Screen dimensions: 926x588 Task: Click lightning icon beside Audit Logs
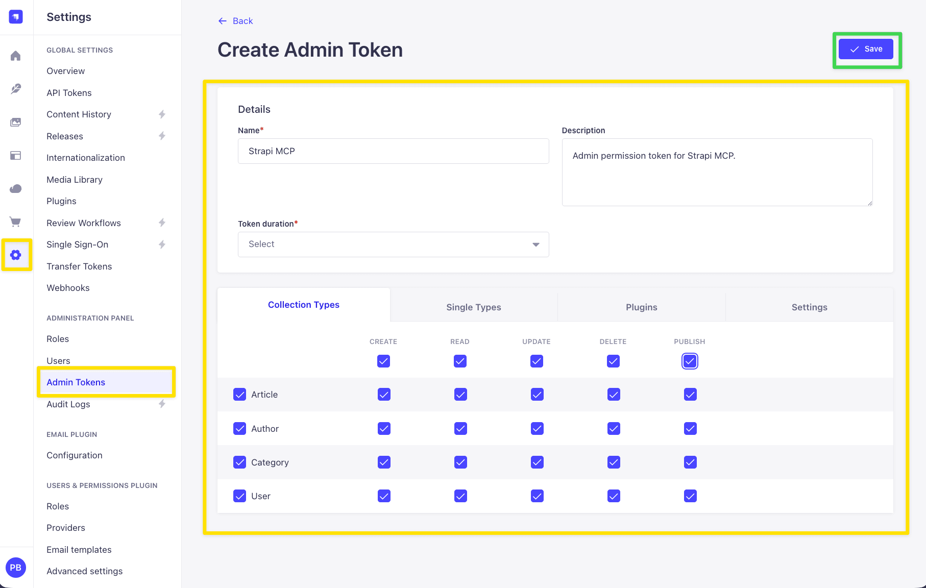(x=162, y=404)
